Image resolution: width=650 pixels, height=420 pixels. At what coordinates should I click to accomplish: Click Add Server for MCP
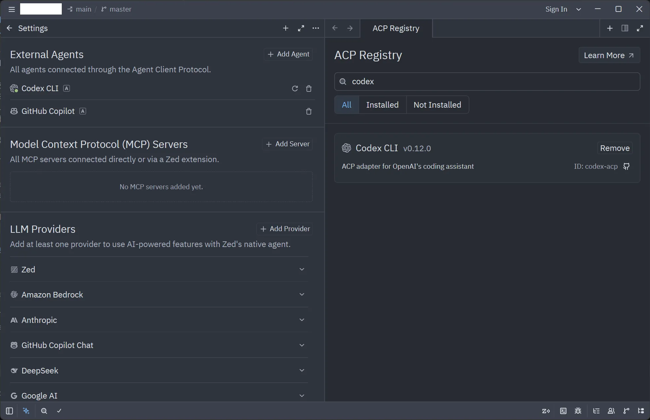pos(287,144)
